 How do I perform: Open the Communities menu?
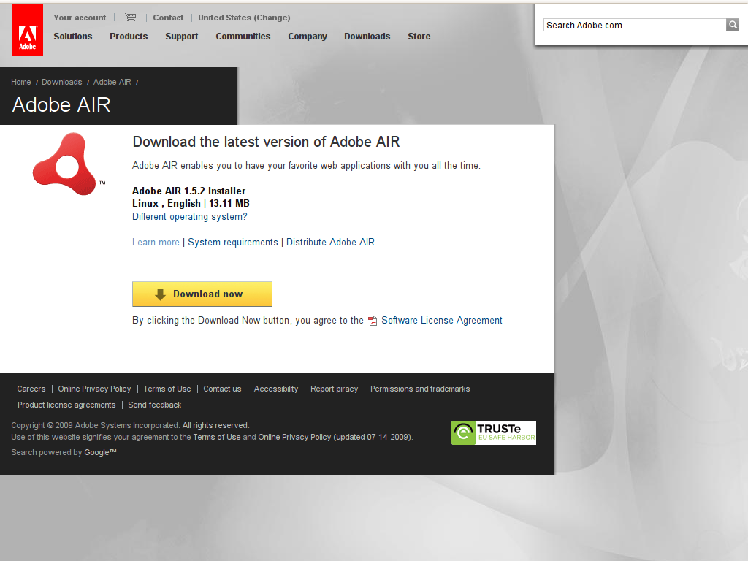[x=243, y=37]
